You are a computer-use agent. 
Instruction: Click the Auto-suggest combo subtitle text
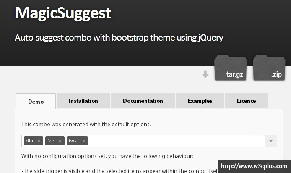pos(119,38)
